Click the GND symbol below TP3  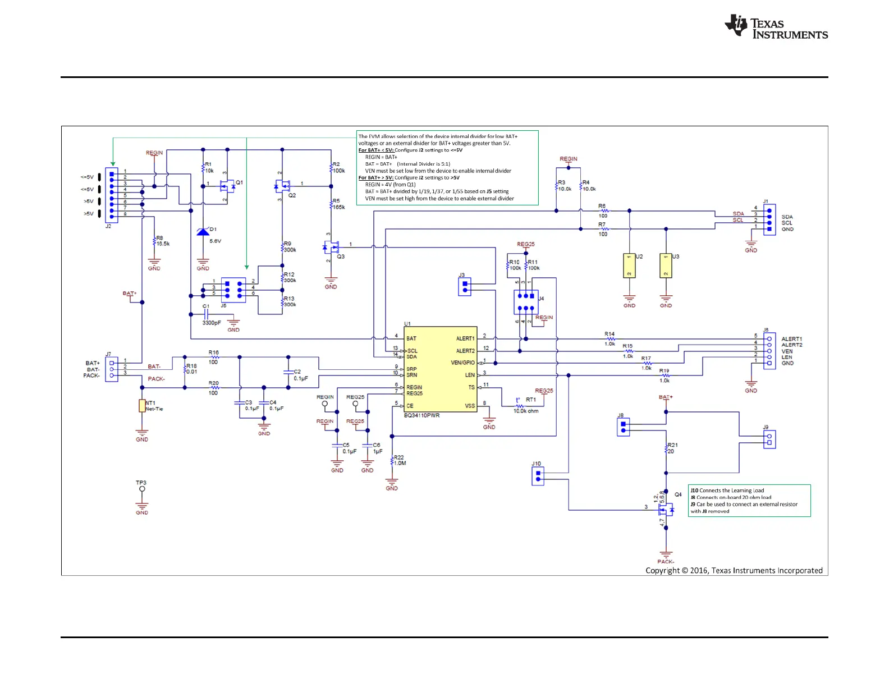tap(142, 507)
